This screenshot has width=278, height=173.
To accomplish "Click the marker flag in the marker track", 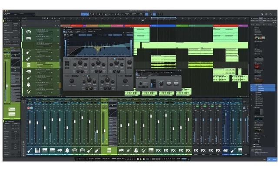I will point(142,21).
